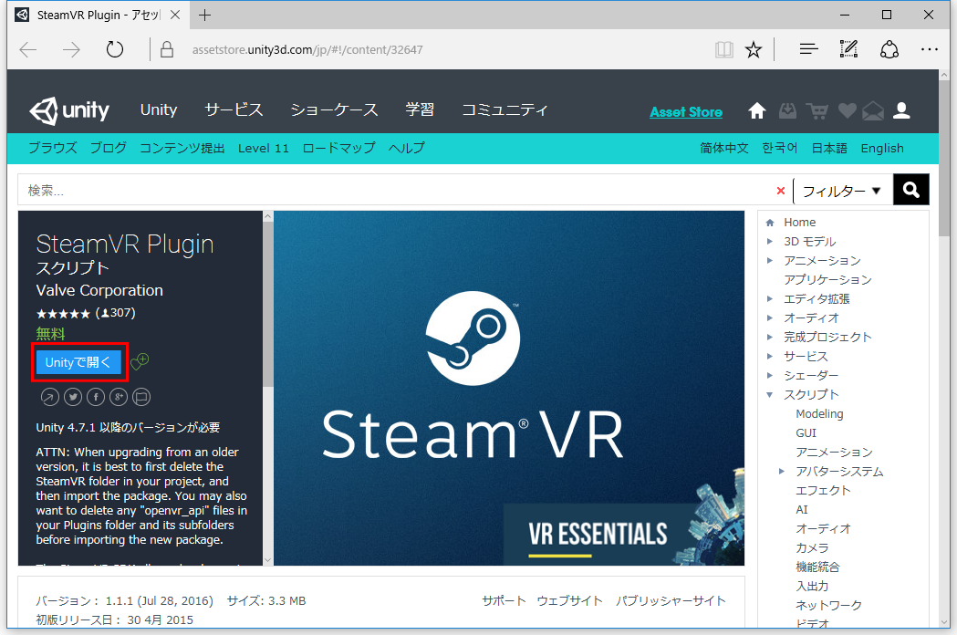Select Modeling subcategory

pos(819,413)
